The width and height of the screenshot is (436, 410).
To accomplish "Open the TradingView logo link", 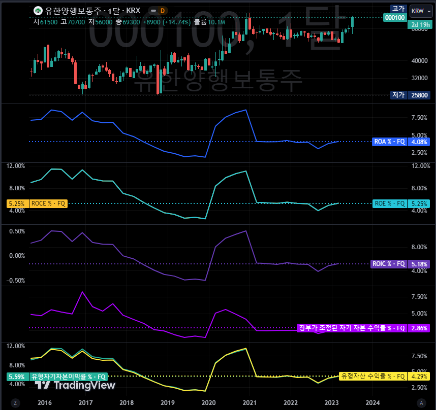I will pos(75,385).
